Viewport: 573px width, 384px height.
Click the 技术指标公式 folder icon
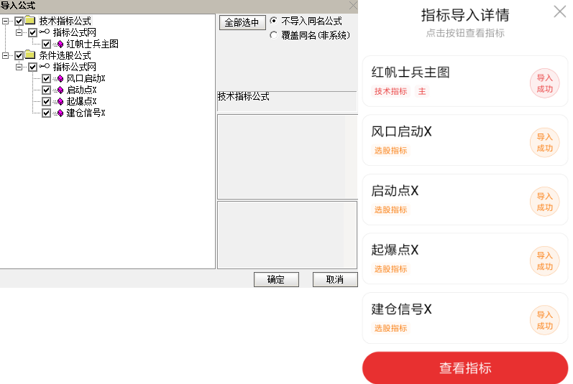tap(29, 21)
